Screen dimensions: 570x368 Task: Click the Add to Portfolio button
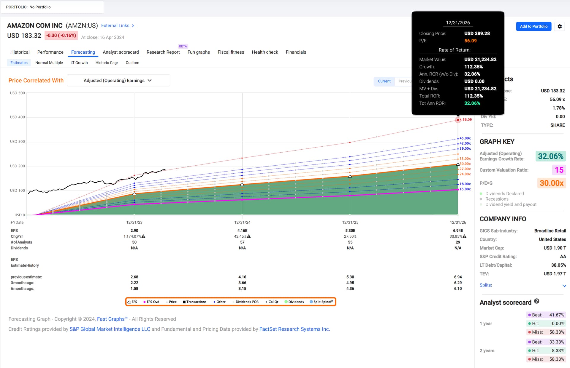tap(533, 26)
